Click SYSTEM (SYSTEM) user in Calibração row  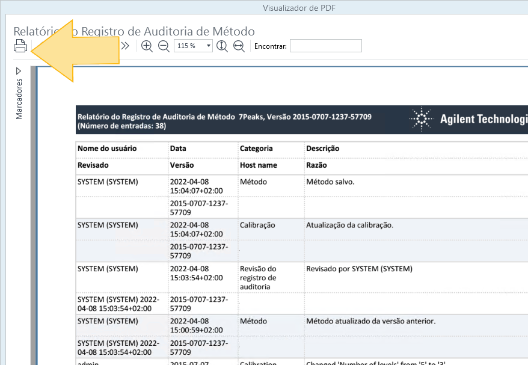108,225
